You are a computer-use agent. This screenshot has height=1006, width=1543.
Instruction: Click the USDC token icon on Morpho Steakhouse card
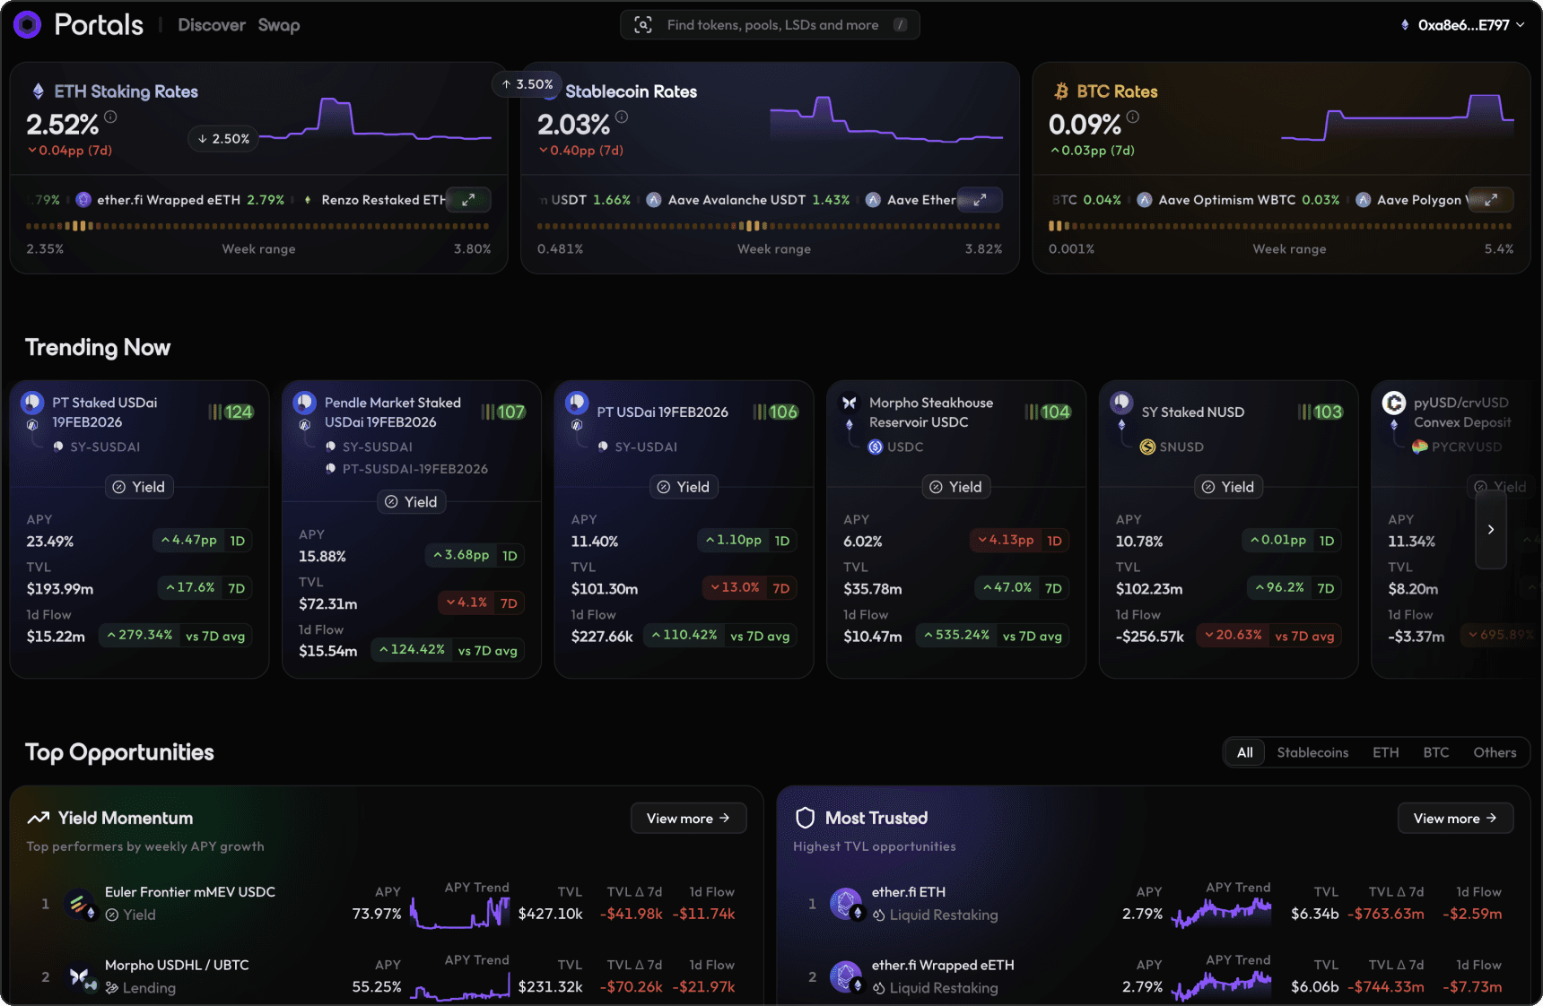click(x=876, y=447)
